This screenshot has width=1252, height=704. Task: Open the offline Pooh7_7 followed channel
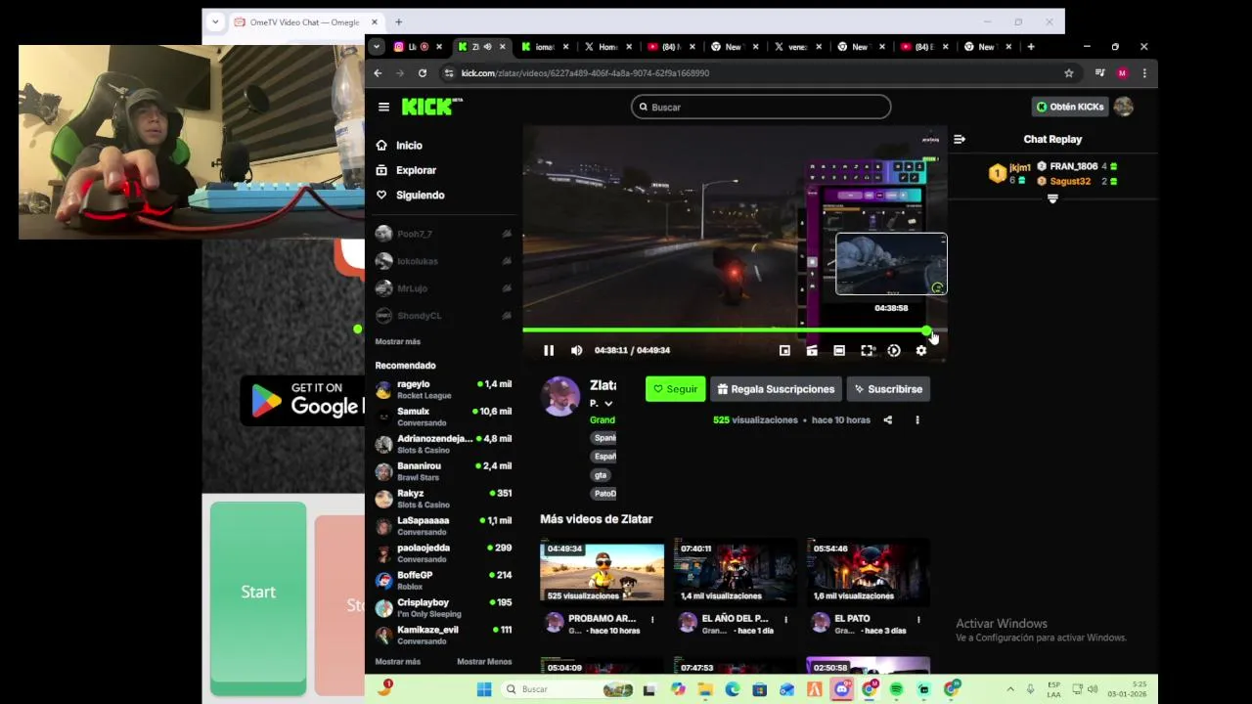[x=443, y=234]
